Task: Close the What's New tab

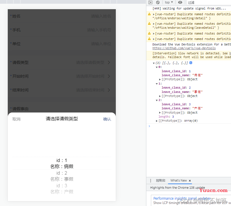Action: click(190, 181)
